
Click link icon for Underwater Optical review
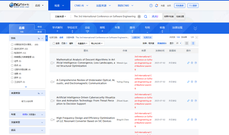188,82
